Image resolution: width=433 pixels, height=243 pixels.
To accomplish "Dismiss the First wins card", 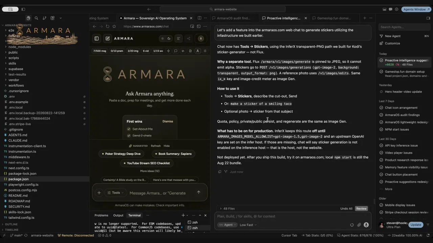I will [x=168, y=122].
